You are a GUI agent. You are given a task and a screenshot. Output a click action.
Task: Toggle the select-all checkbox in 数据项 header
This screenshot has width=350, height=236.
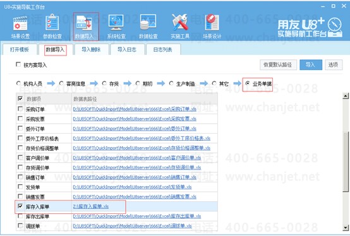[20, 98]
